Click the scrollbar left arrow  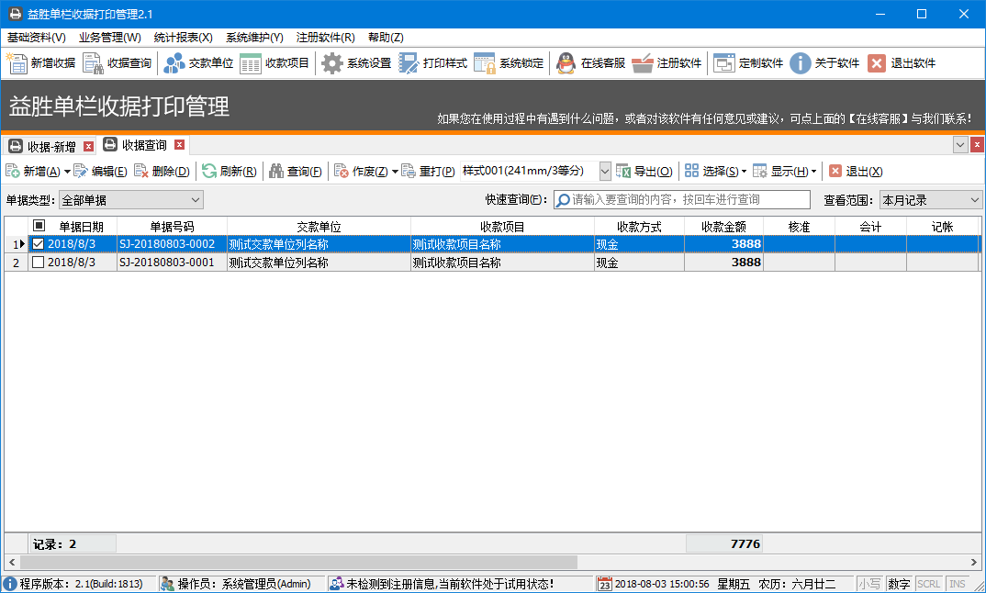pyautogui.click(x=12, y=562)
